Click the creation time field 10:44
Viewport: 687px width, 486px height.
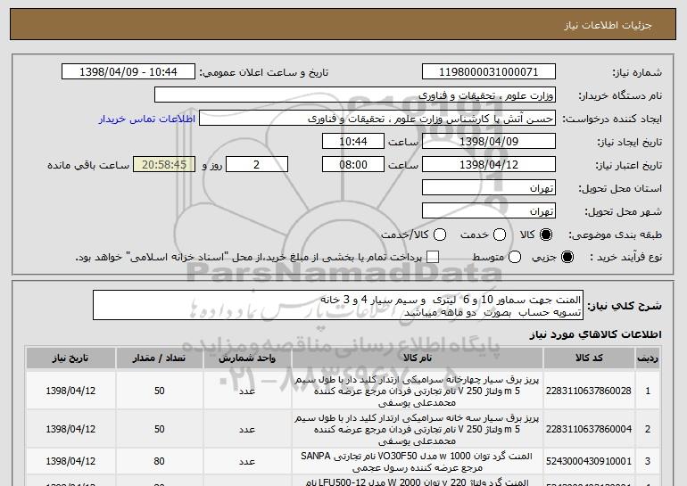(x=353, y=142)
